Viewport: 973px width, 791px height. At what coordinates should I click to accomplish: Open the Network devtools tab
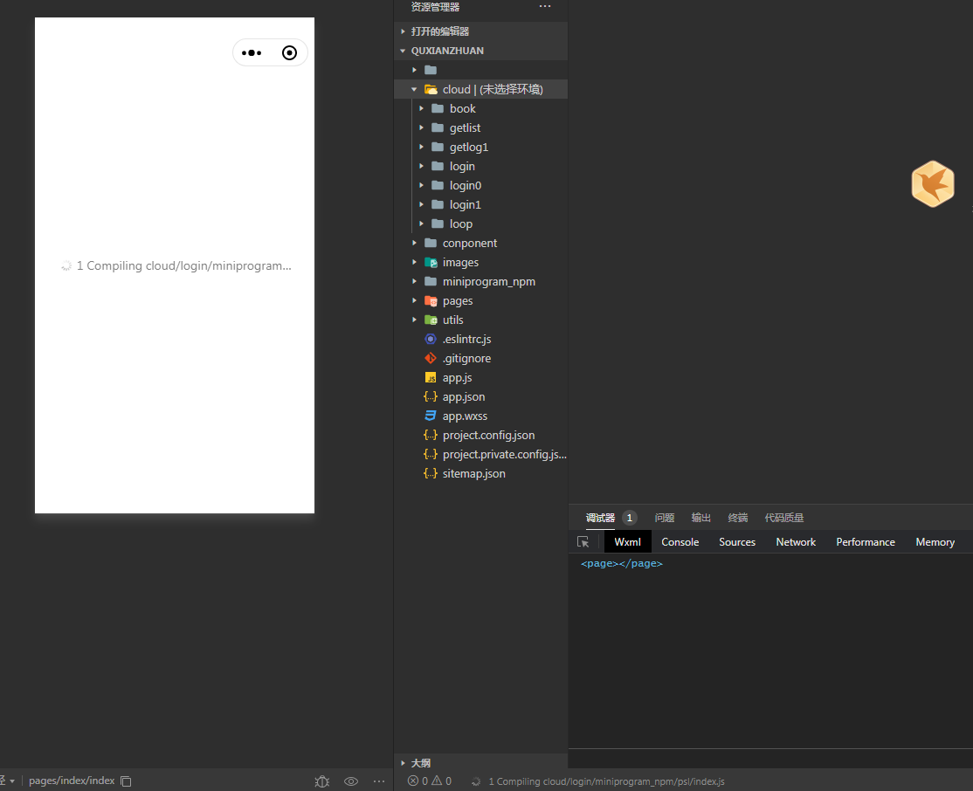(x=796, y=541)
